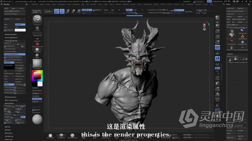The height and width of the screenshot is (141, 252).
Task: Open the Stroke menu
Action: tap(169, 4)
